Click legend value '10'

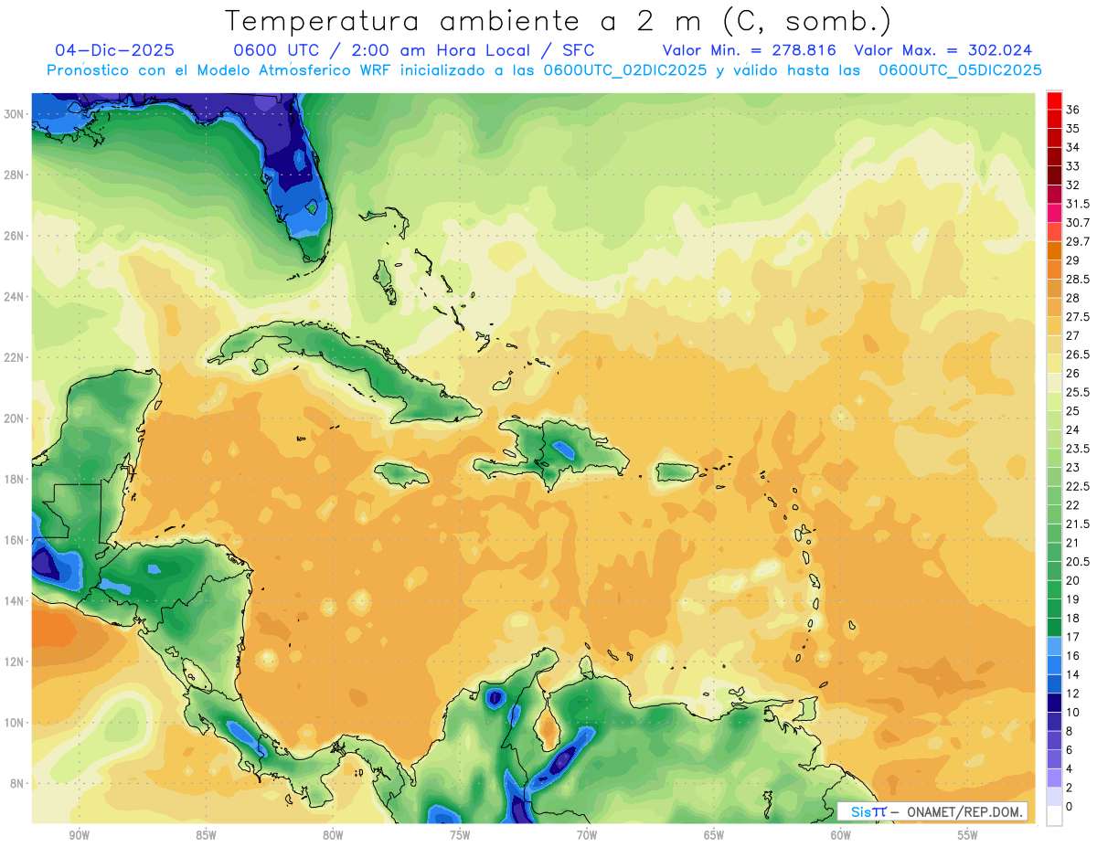point(1073,712)
